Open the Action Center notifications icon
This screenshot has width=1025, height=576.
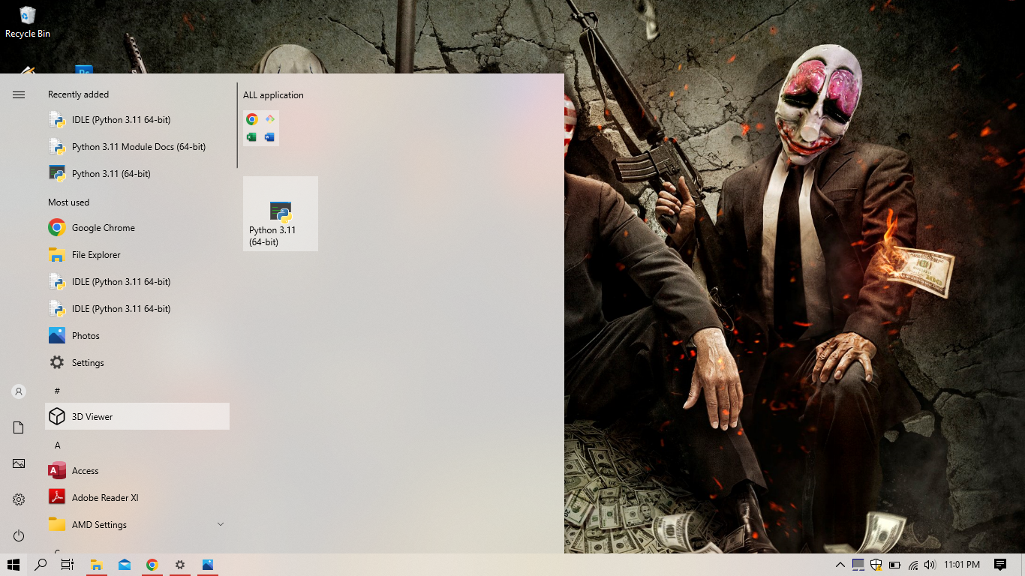(x=1000, y=565)
